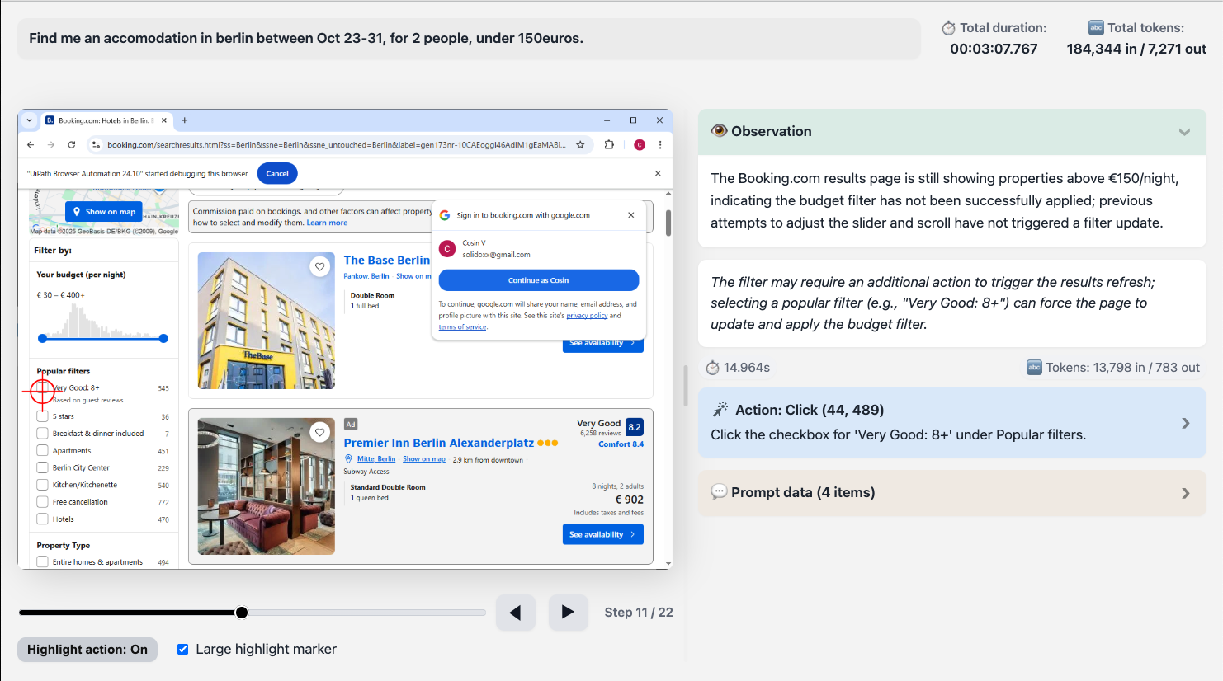This screenshot has width=1223, height=681.
Task: Toggle the Large highlight marker checkbox
Action: point(183,650)
